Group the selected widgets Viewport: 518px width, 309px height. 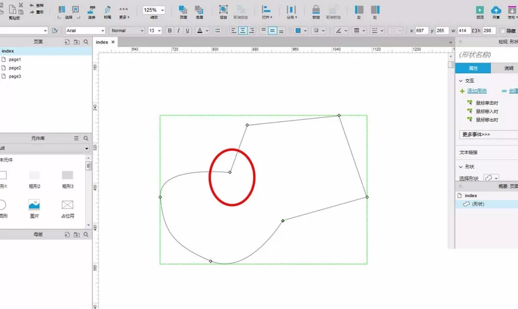point(224,12)
